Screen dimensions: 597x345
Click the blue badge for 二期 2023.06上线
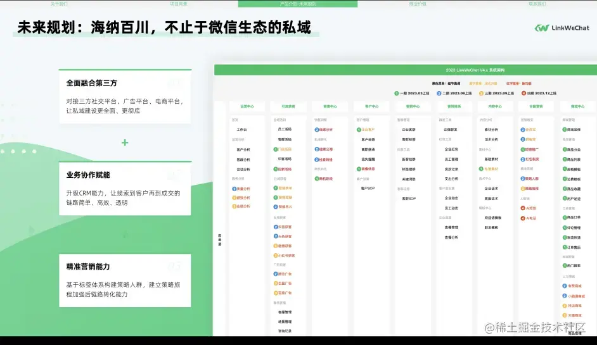point(439,93)
